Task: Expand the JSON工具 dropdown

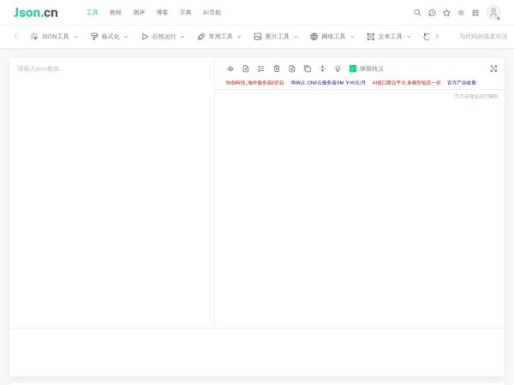Action: tap(54, 36)
